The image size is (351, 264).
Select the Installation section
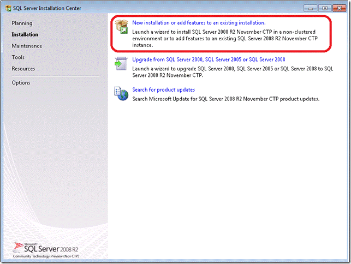25,34
